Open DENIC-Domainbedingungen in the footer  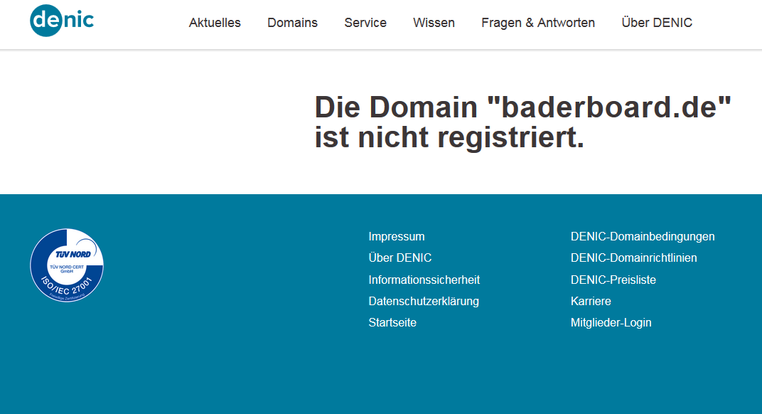643,236
